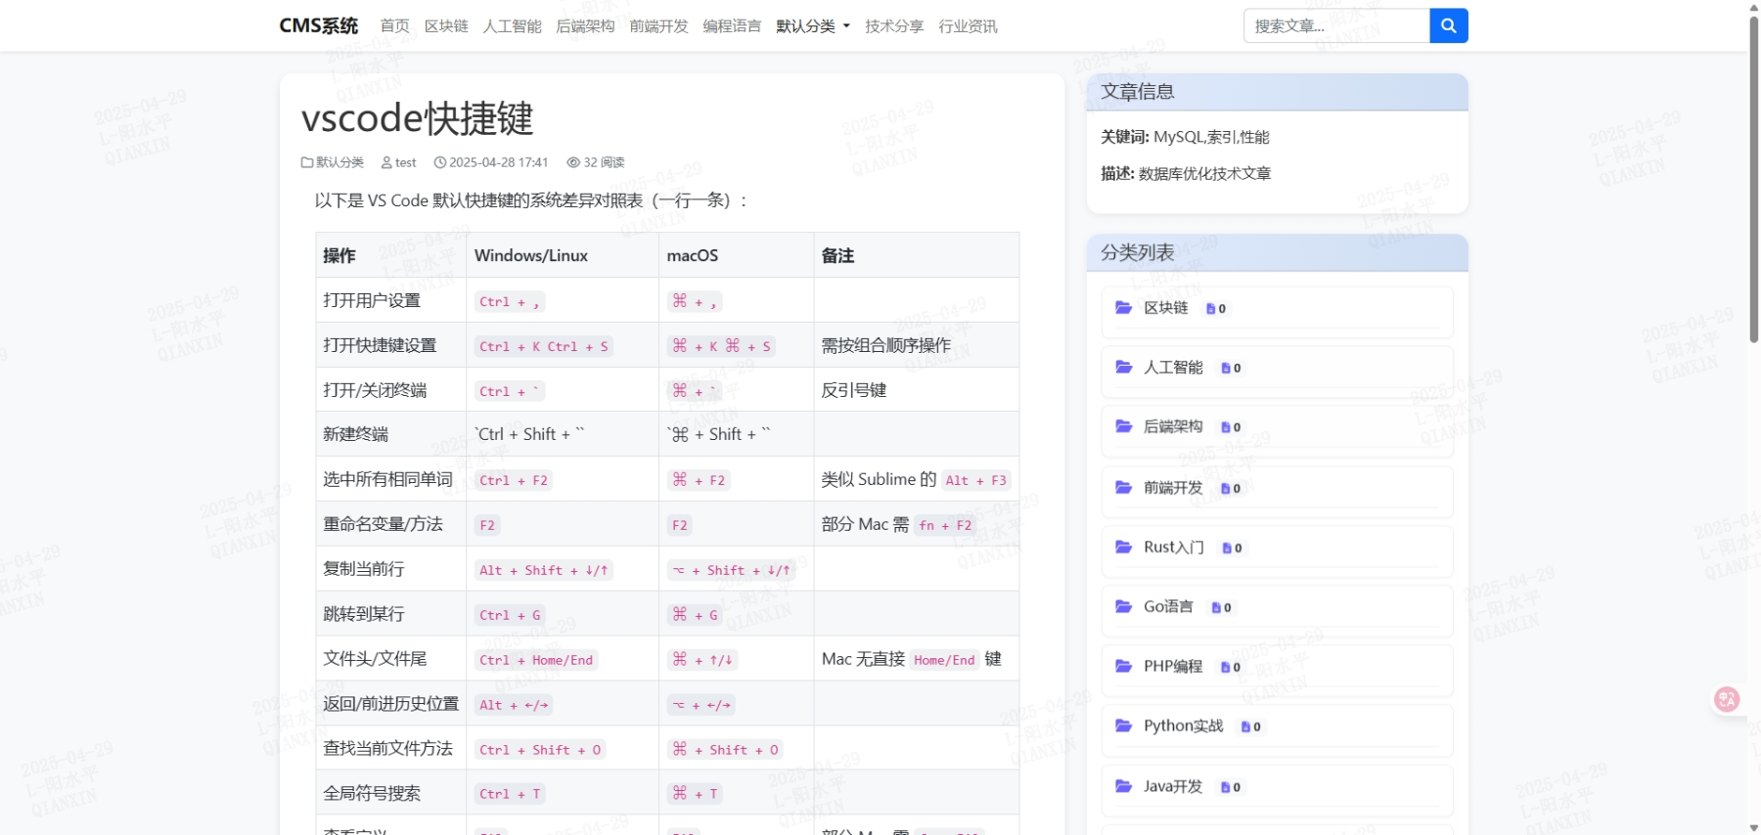
Task: Click the folder icon beside 前端开发 category
Action: (x=1124, y=488)
